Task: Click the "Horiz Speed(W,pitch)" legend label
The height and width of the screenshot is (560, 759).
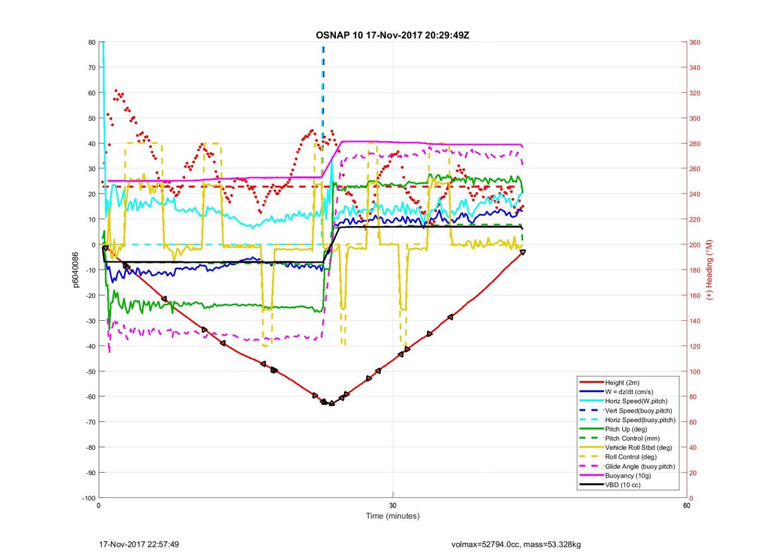Action: tap(636, 401)
